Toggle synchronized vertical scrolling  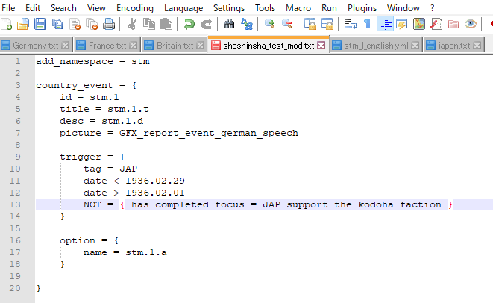pyautogui.click(x=310, y=24)
